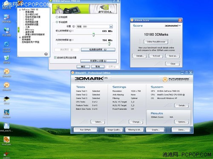
Task: Click Details... under System section
Action: (181, 106)
